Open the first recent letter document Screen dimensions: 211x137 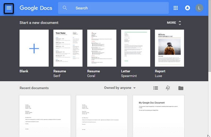pos(45,116)
